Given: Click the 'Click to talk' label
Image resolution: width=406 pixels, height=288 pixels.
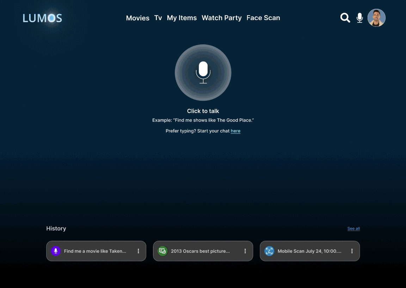Looking at the screenshot, I should [203, 111].
